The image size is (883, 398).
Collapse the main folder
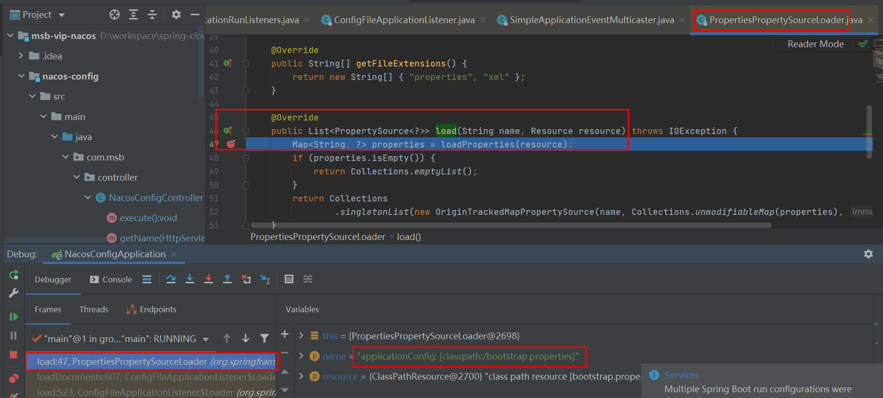click(43, 117)
